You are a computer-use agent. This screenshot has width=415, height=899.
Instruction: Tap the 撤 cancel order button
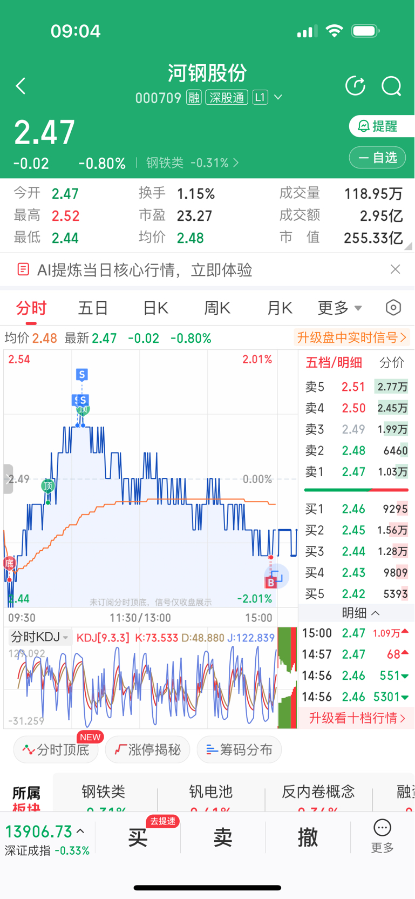tap(308, 837)
